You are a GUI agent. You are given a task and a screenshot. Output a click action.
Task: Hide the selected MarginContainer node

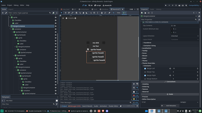click(56, 26)
